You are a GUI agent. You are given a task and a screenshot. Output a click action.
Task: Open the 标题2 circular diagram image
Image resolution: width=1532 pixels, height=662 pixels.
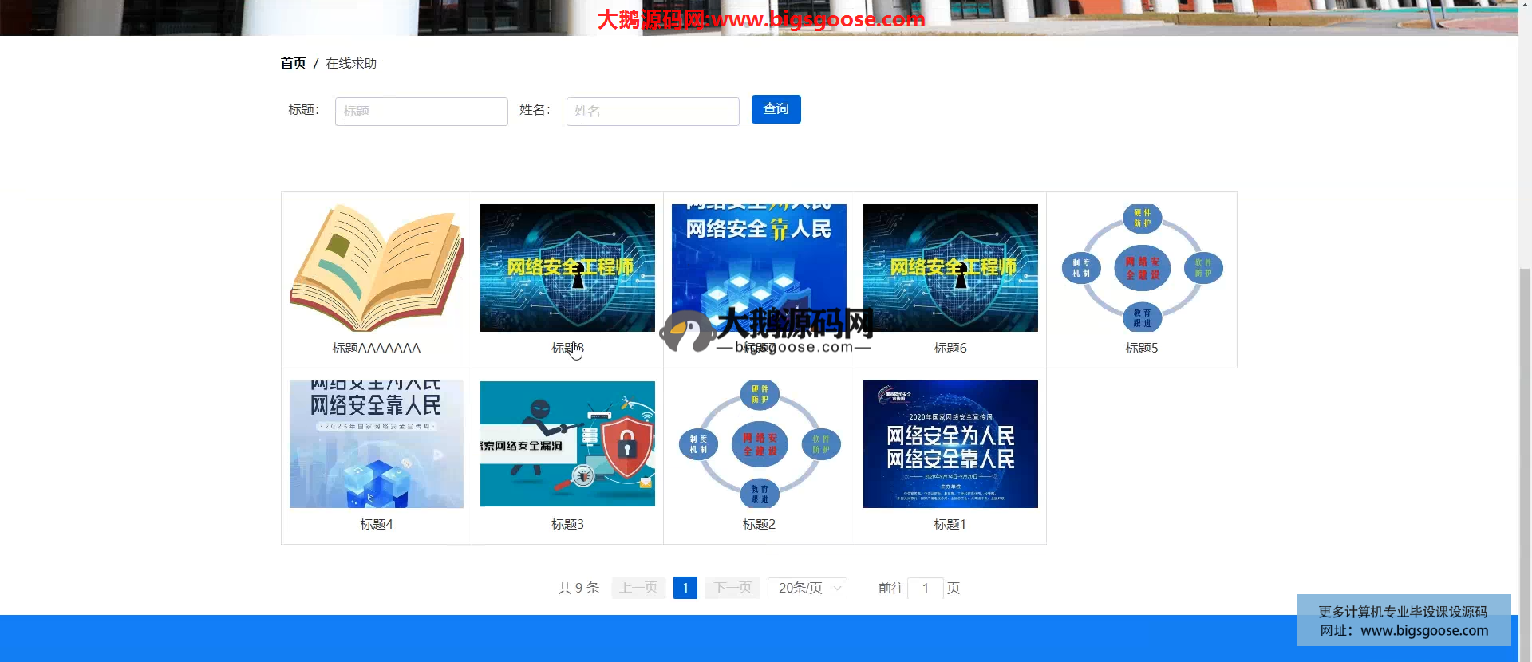tap(759, 443)
